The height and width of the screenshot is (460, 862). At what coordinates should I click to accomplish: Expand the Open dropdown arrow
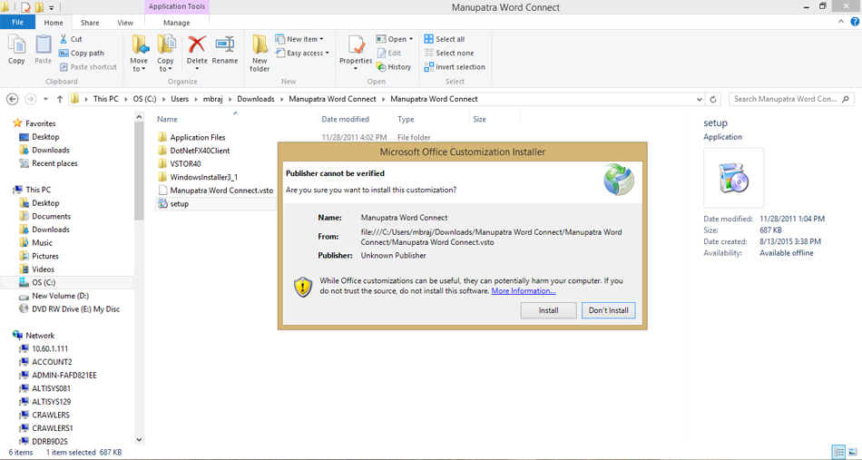click(411, 40)
